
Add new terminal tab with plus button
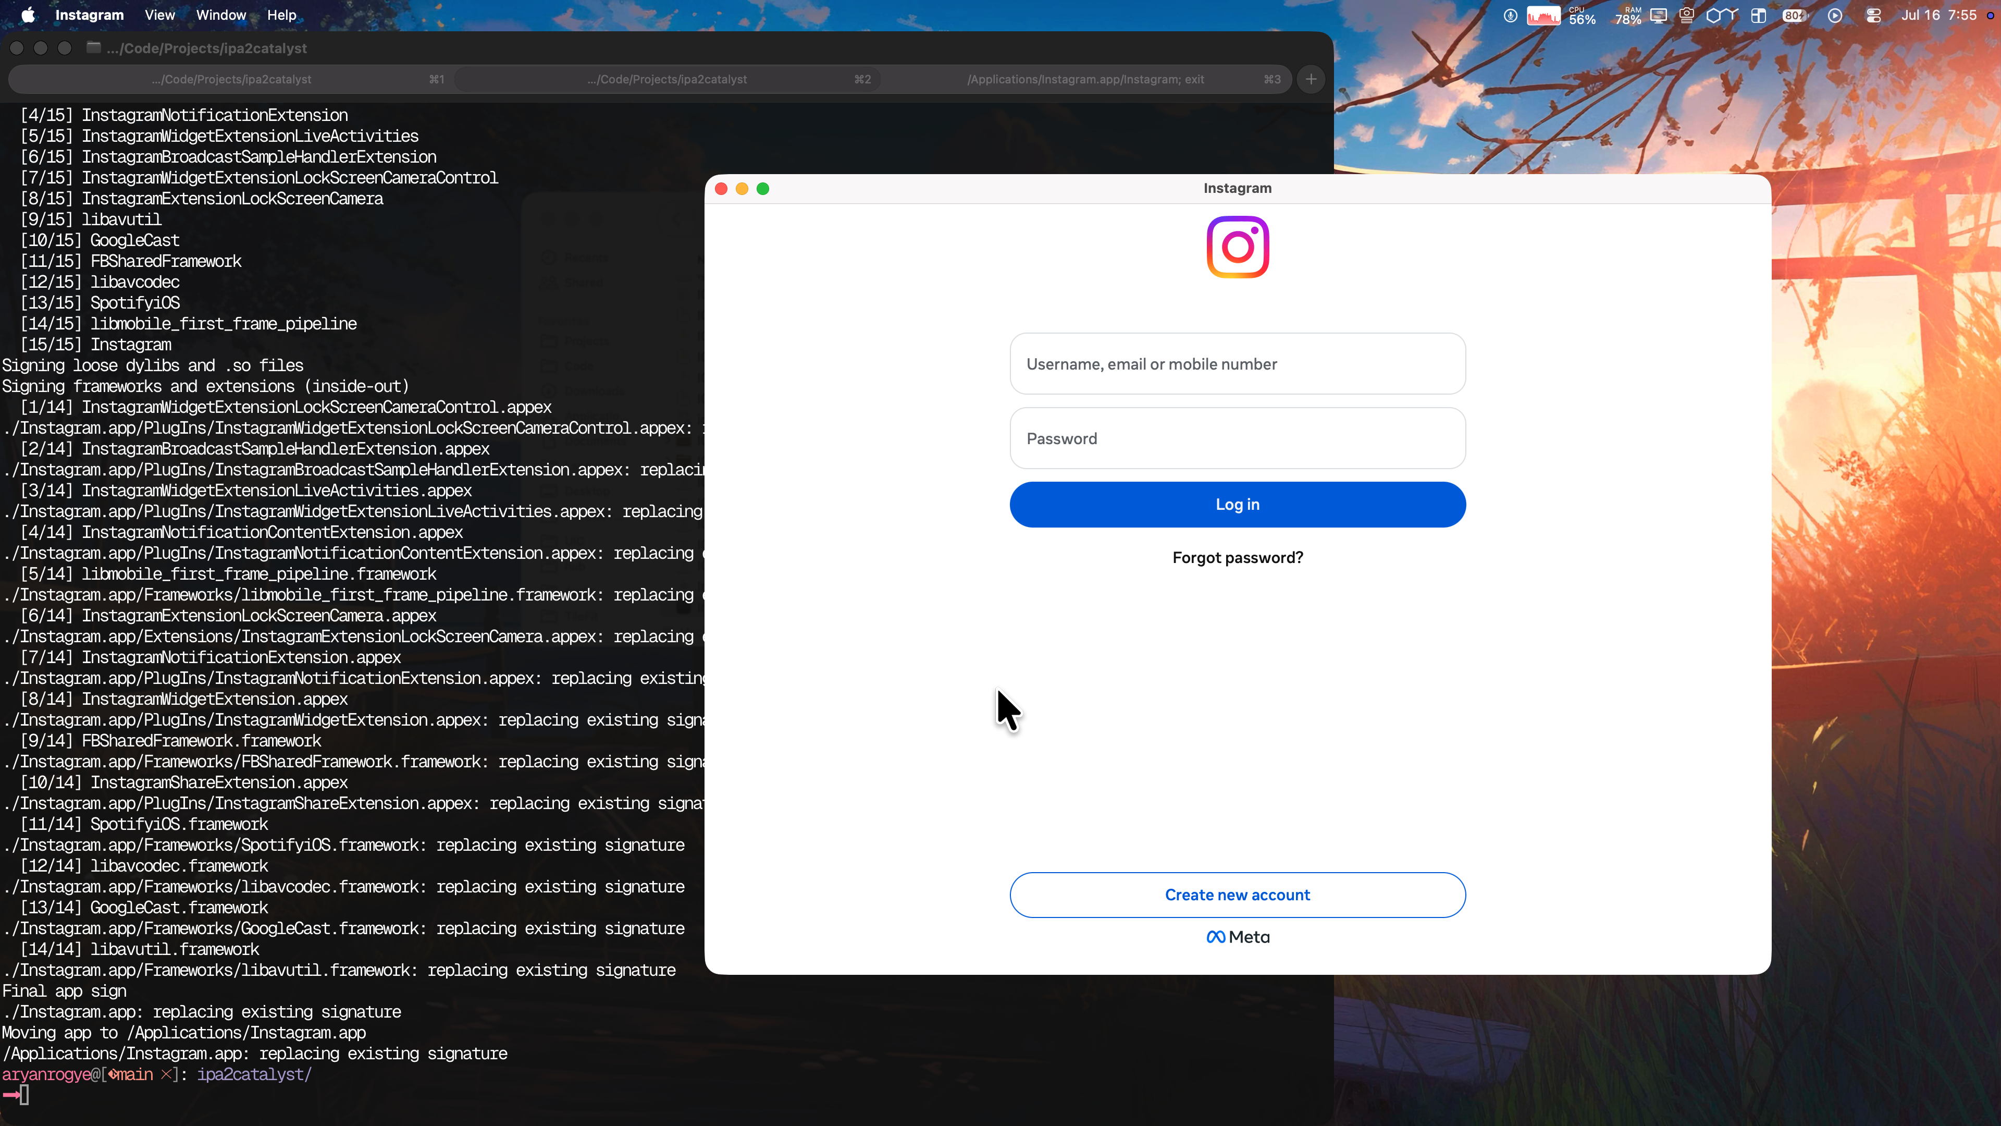point(1311,79)
